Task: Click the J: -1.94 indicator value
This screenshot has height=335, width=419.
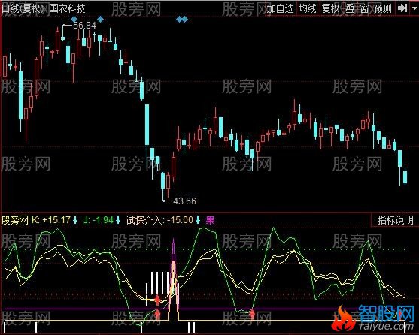Action: [x=99, y=220]
